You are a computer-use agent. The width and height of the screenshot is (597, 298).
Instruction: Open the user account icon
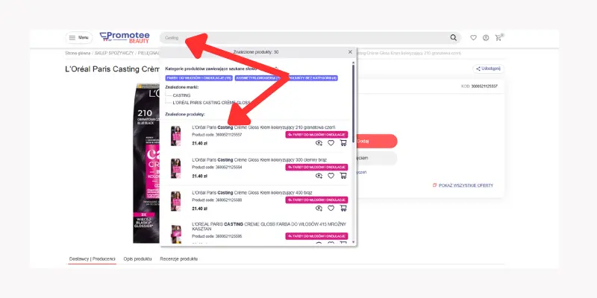coord(486,37)
